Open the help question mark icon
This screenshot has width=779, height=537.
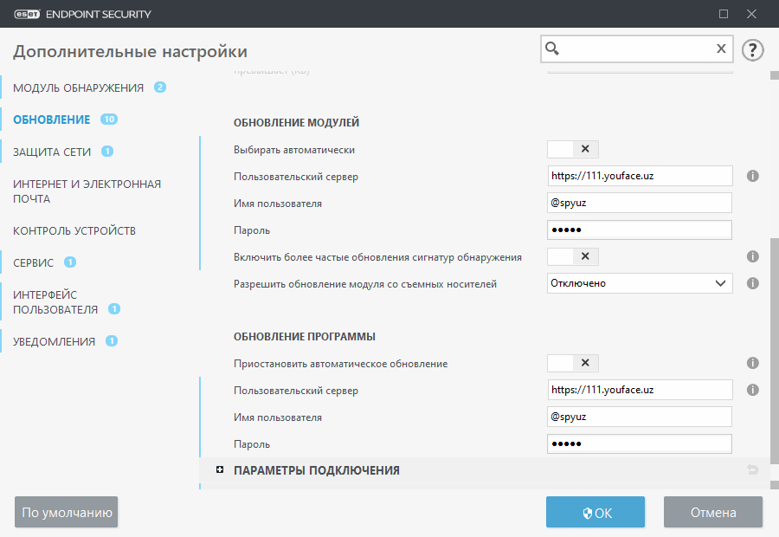pos(753,49)
